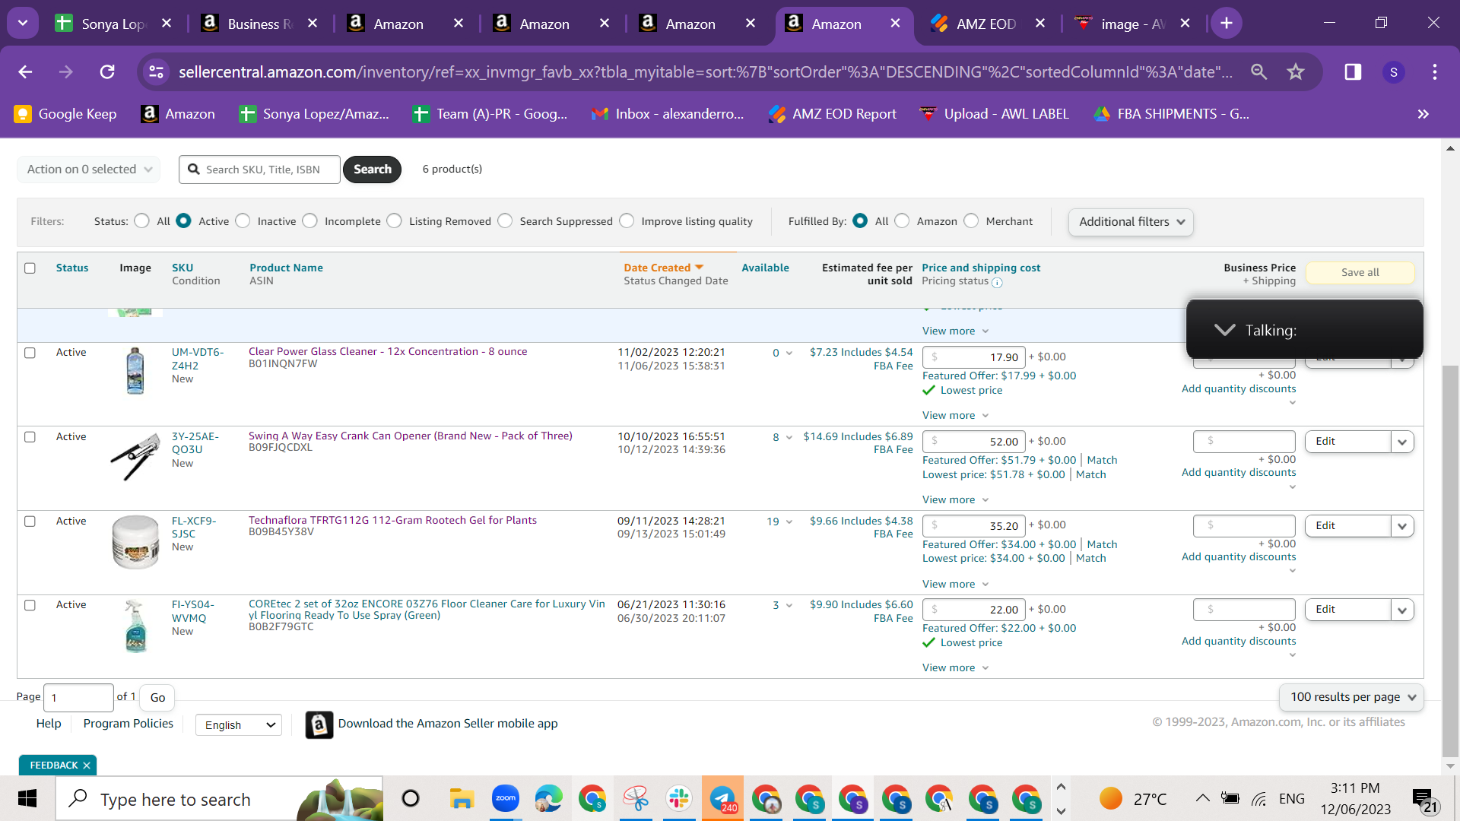This screenshot has height=821, width=1460.
Task: View site information for sellercentral.amazon.com
Action: tap(156, 71)
